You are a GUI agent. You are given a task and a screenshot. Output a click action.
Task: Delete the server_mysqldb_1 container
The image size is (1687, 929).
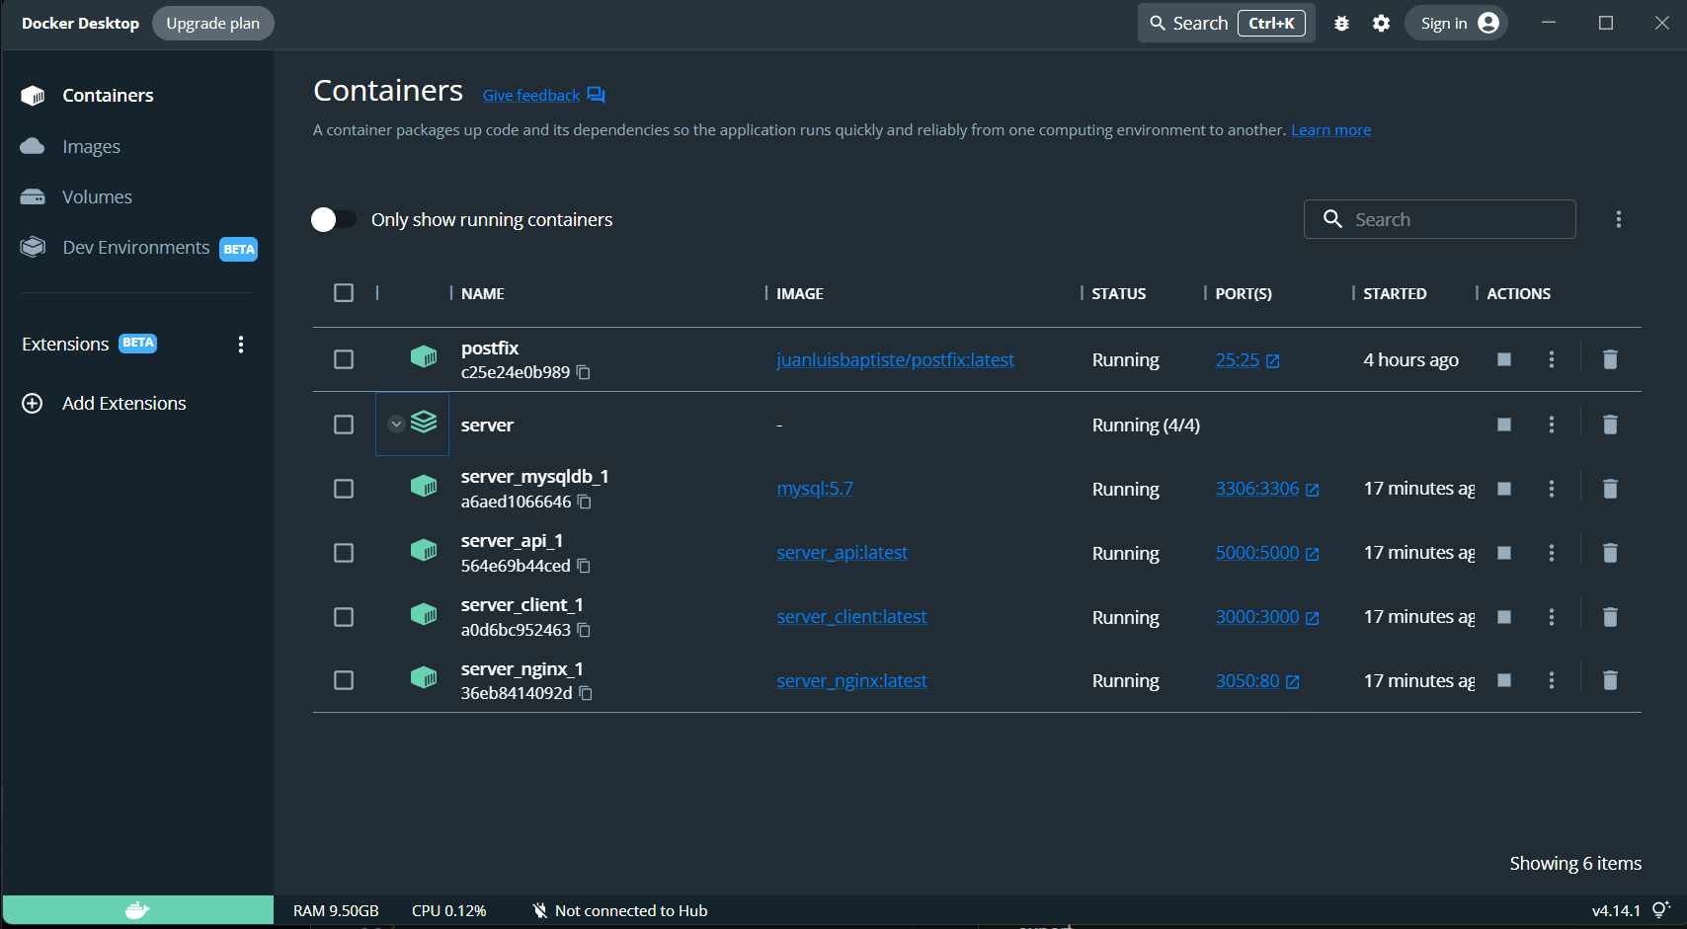point(1610,489)
